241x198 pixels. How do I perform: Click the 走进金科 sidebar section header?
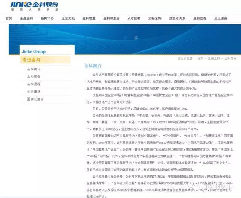click(46, 60)
